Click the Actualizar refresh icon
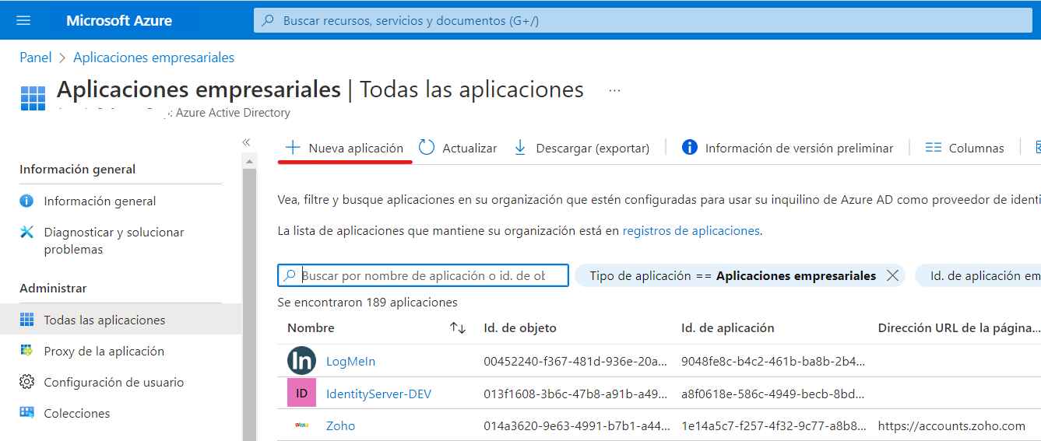This screenshot has width=1041, height=441. tap(427, 147)
